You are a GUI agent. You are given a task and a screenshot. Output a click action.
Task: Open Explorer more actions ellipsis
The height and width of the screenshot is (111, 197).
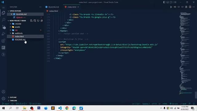(x=40, y=7)
